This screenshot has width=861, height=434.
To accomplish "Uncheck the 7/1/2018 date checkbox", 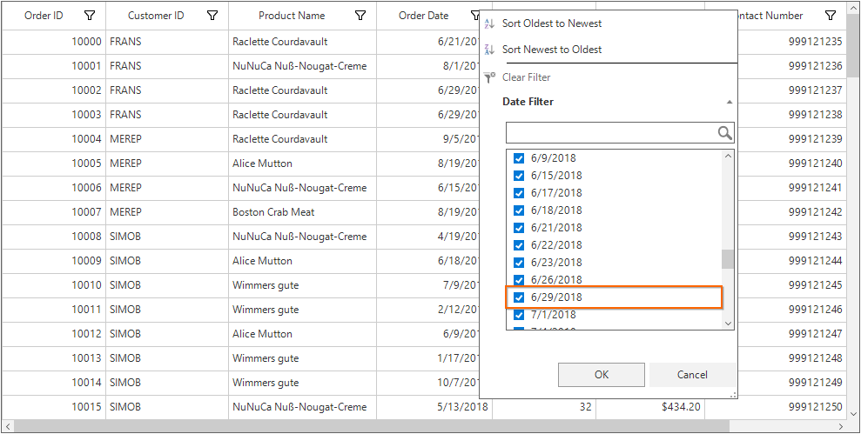I will pyautogui.click(x=518, y=315).
